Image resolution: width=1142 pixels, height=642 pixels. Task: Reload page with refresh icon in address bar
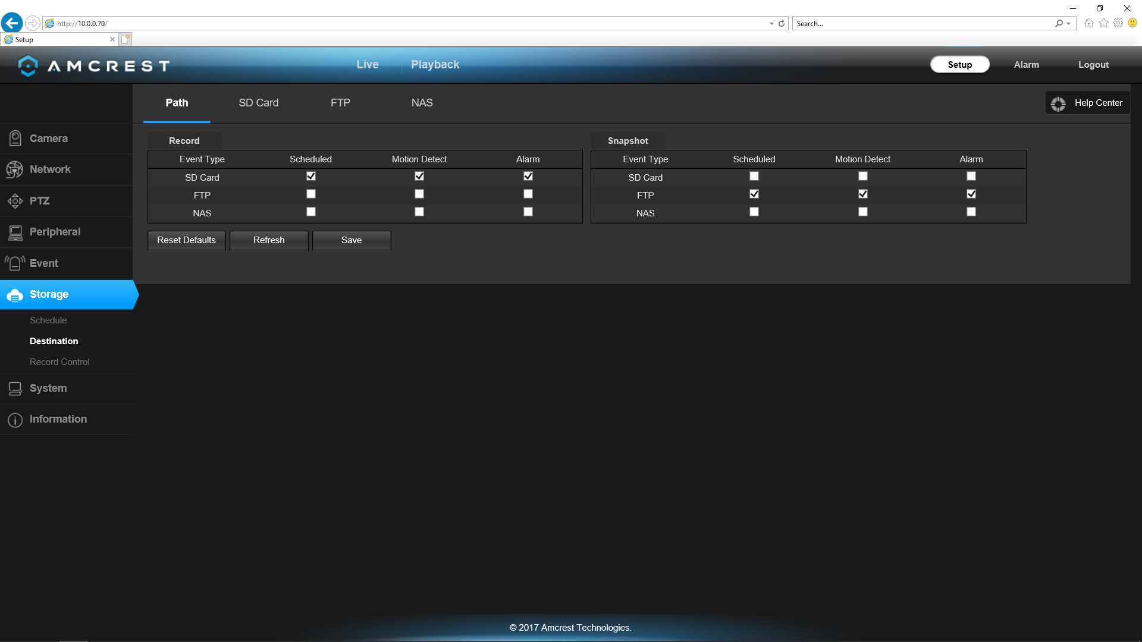click(782, 24)
